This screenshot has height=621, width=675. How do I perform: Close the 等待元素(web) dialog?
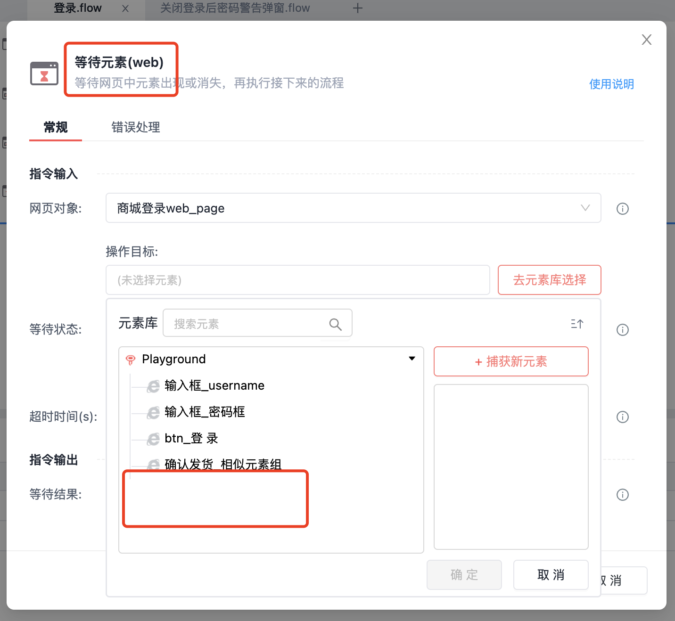(x=646, y=40)
